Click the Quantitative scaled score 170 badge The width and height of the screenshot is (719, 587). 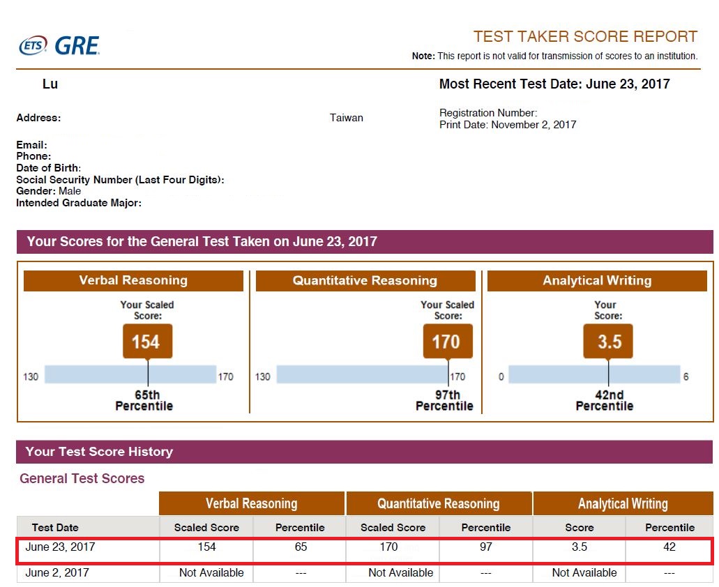448,342
